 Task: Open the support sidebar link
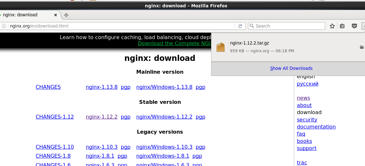tap(307, 148)
